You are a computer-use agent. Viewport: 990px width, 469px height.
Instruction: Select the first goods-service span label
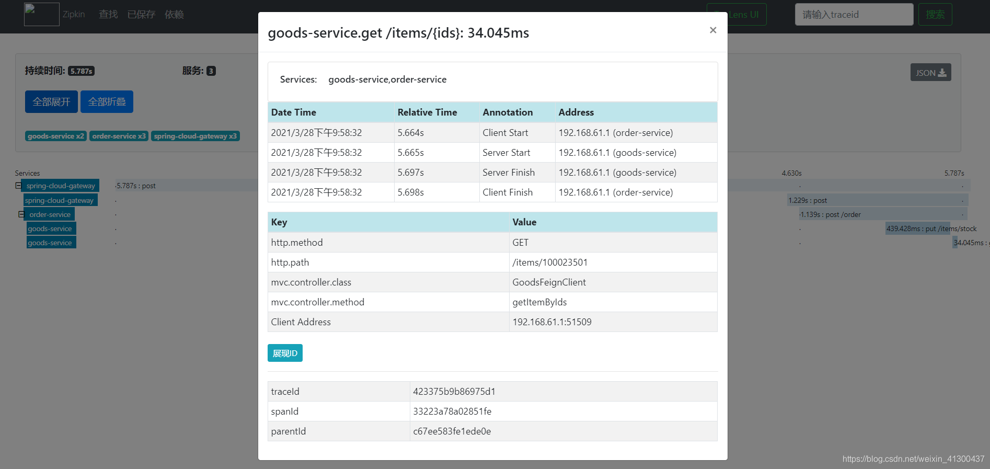[x=51, y=228]
